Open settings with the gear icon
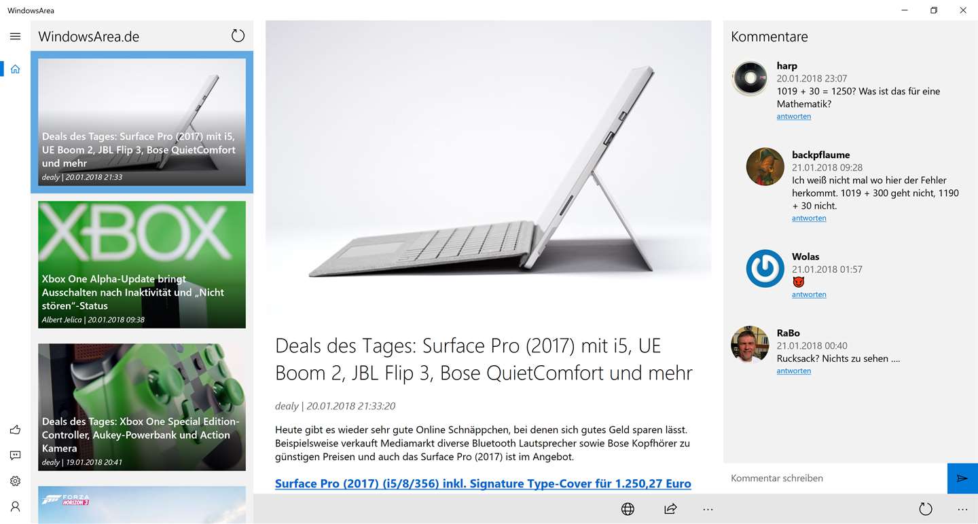Viewport: 978px width, 524px height. pyautogui.click(x=15, y=481)
